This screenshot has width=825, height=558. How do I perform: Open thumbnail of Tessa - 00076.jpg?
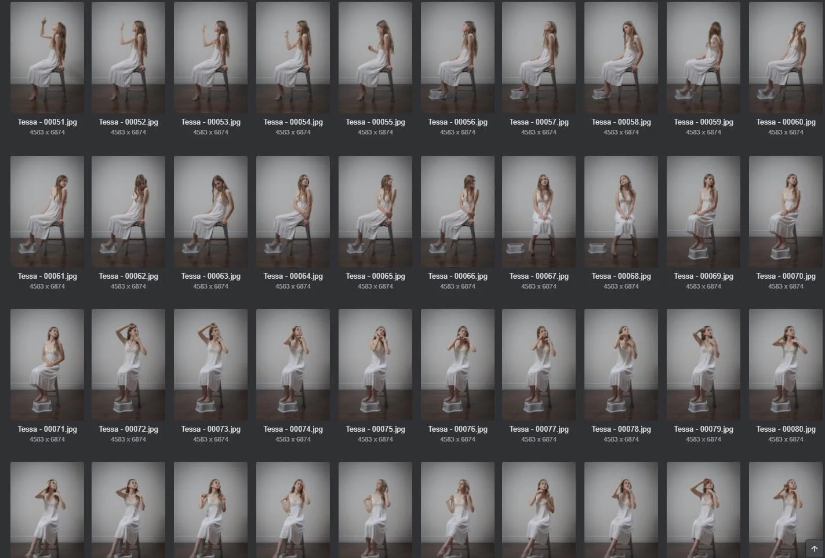pos(457,364)
